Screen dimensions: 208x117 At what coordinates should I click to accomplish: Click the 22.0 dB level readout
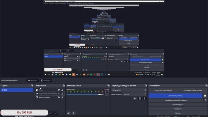coord(106,89)
